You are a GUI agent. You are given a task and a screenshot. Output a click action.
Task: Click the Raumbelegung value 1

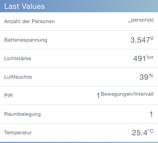151,114
